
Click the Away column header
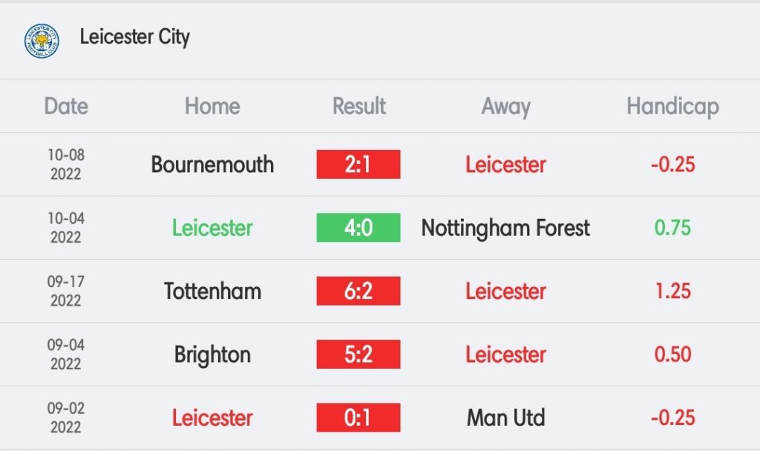(x=505, y=107)
